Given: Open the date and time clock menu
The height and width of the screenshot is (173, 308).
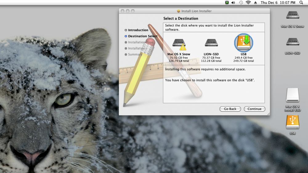Looking at the screenshot, I should [278, 2].
